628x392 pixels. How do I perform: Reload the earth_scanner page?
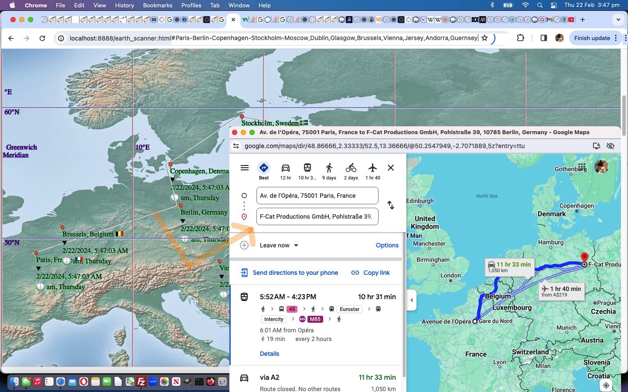pyautogui.click(x=42, y=38)
